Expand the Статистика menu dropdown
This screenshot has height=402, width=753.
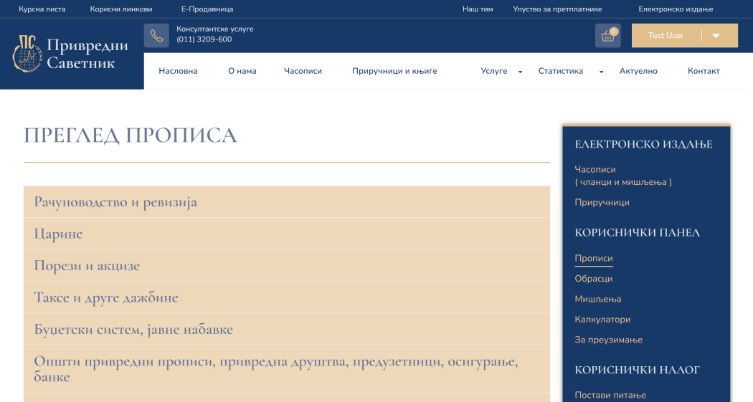coord(601,72)
